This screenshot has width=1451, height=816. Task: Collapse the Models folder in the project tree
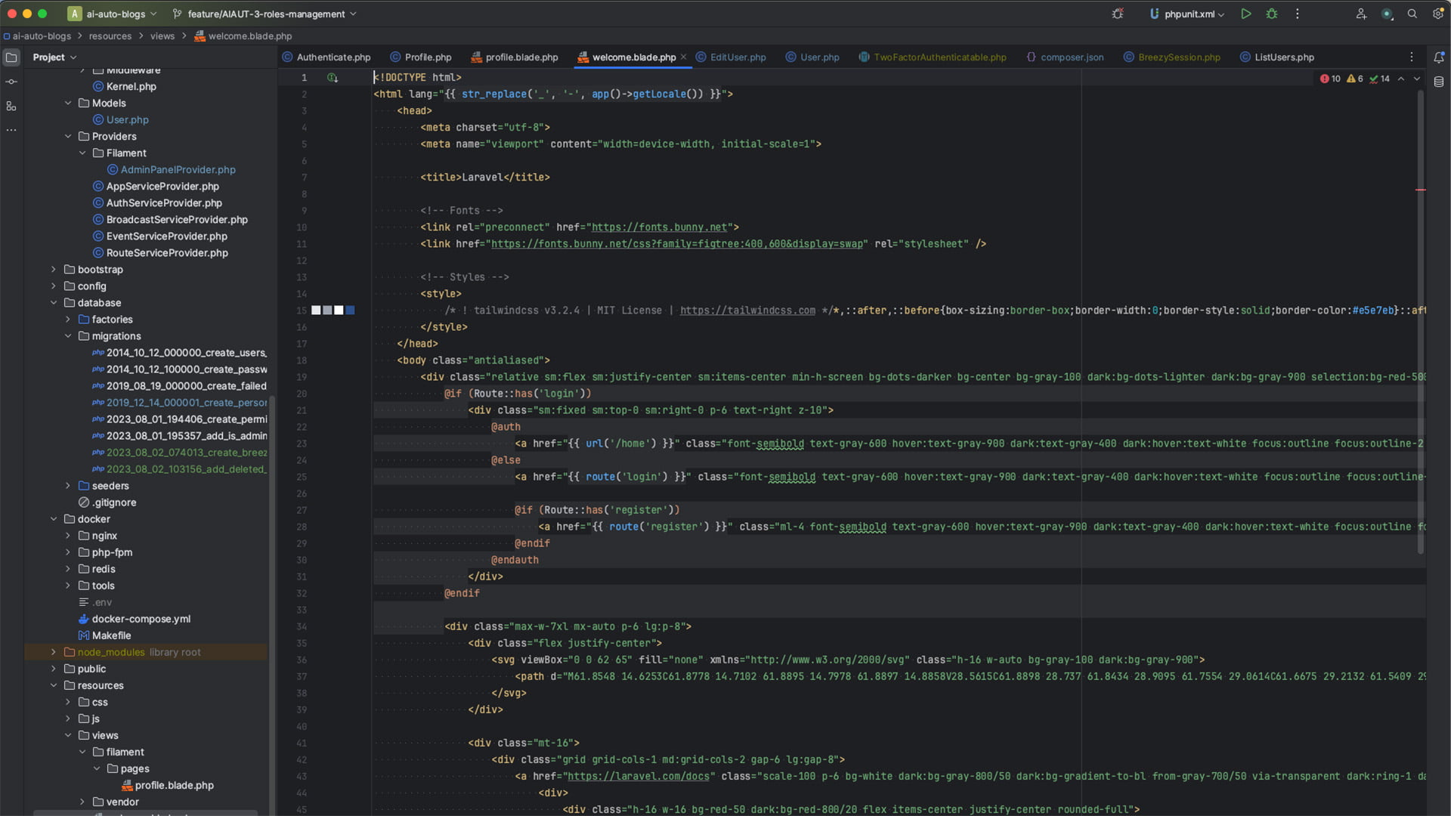[68, 104]
